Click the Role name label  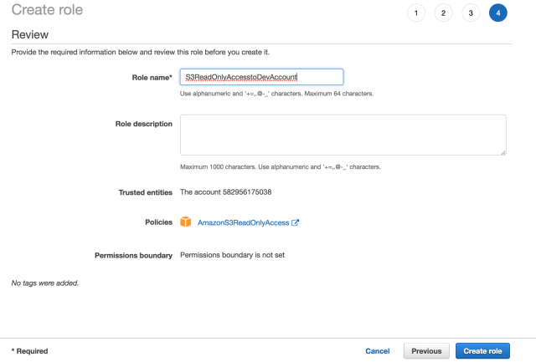point(152,77)
